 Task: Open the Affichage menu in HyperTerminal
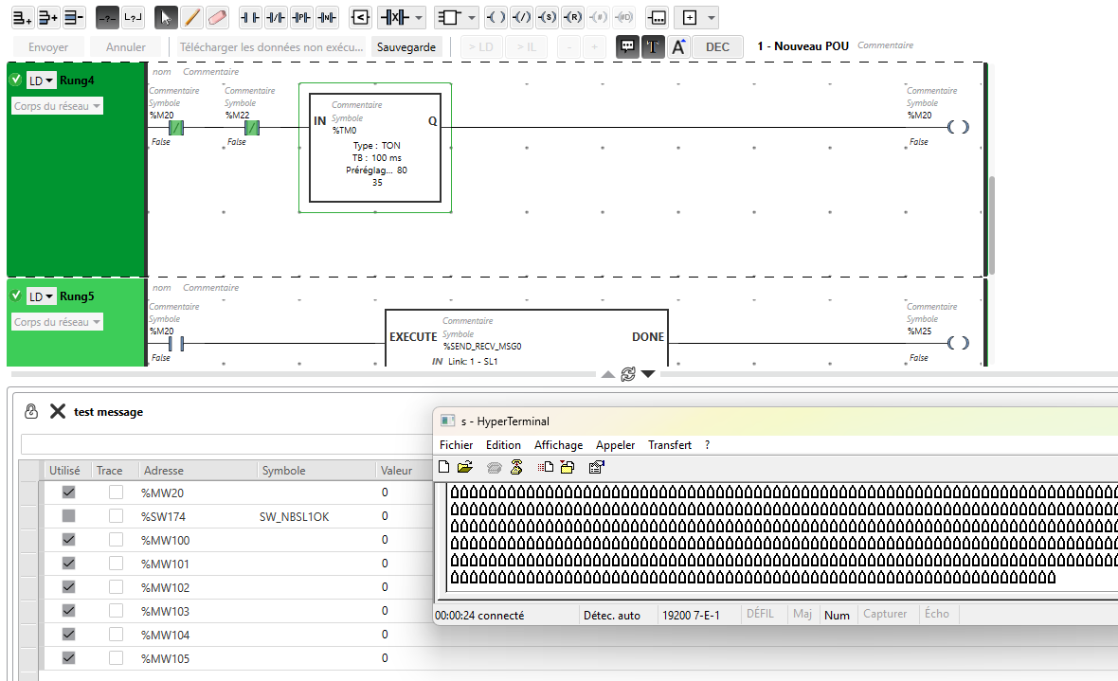558,445
